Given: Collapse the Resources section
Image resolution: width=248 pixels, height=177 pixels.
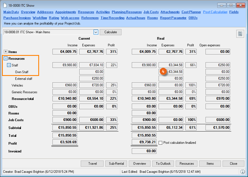Looking at the screenshot, I should click(6, 59).
